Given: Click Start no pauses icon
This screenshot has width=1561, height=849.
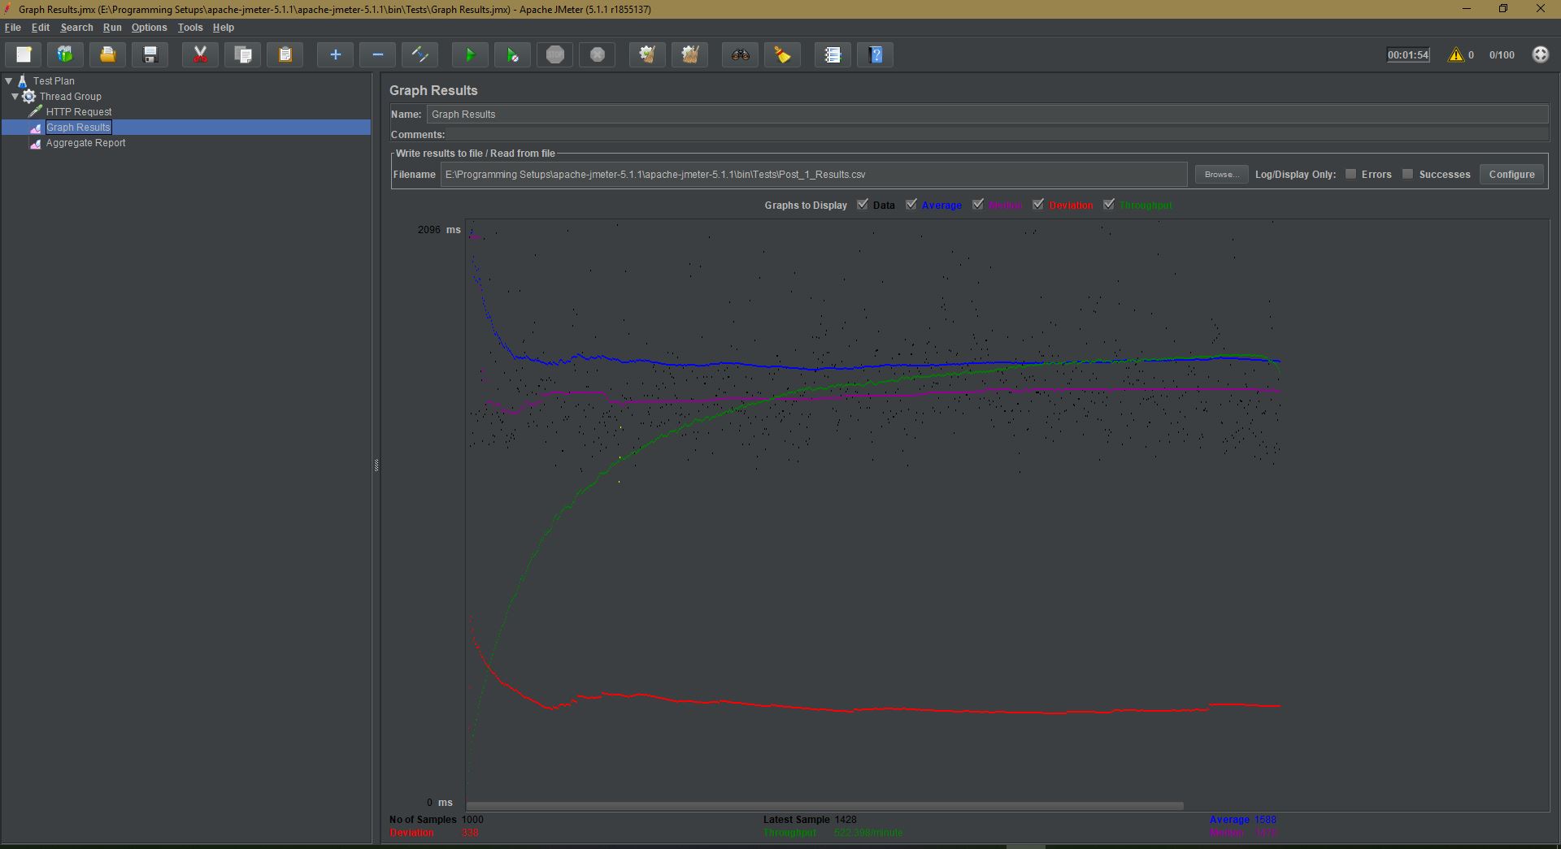Looking at the screenshot, I should tap(512, 54).
